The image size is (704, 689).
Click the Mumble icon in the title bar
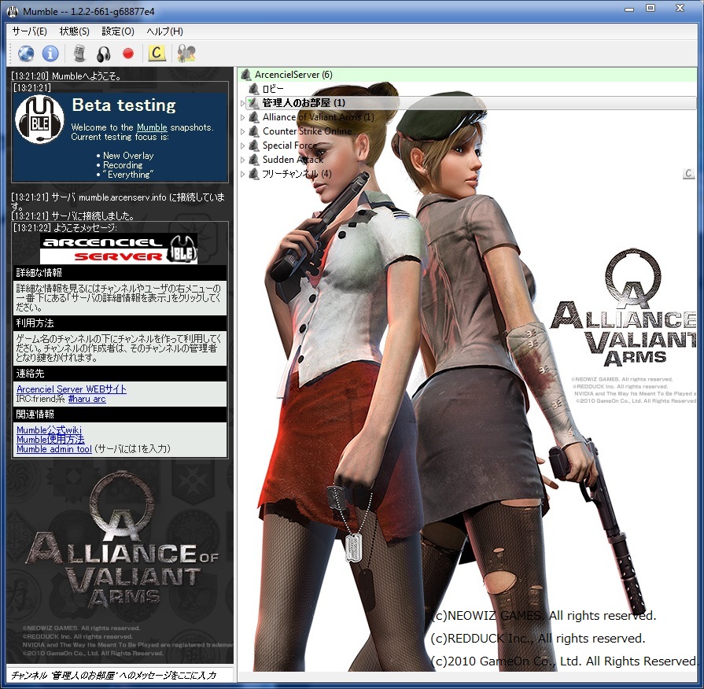click(13, 10)
